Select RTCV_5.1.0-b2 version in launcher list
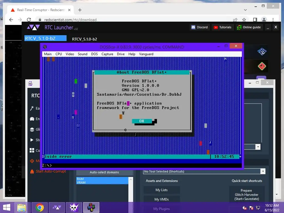 pyautogui.click(x=45, y=38)
